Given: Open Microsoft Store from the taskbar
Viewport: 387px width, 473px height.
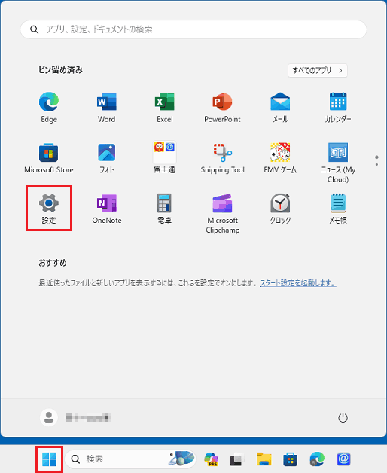Looking at the screenshot, I should 290,459.
